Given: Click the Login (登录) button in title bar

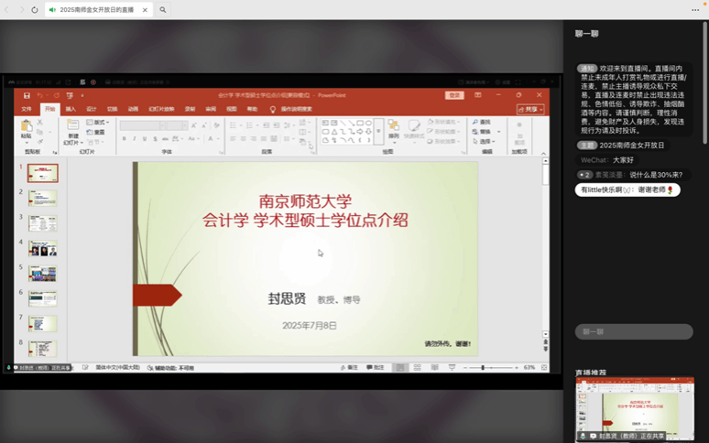Looking at the screenshot, I should pyautogui.click(x=454, y=95).
